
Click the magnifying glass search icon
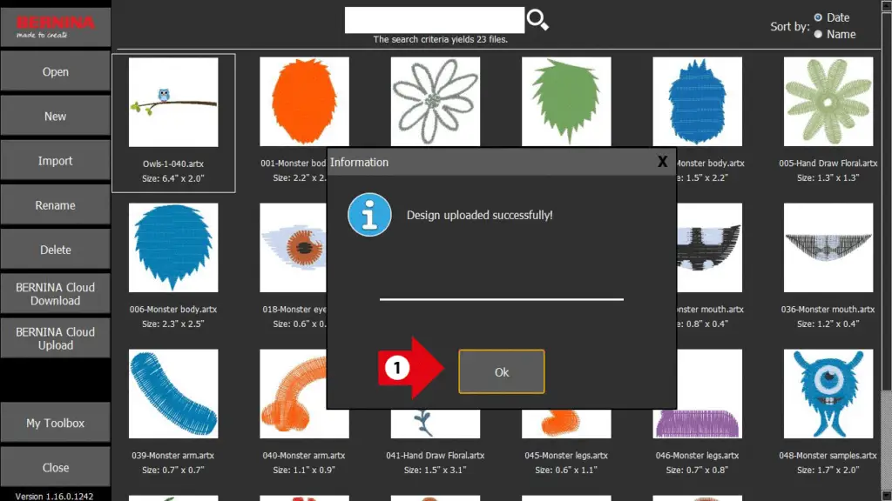coord(537,21)
